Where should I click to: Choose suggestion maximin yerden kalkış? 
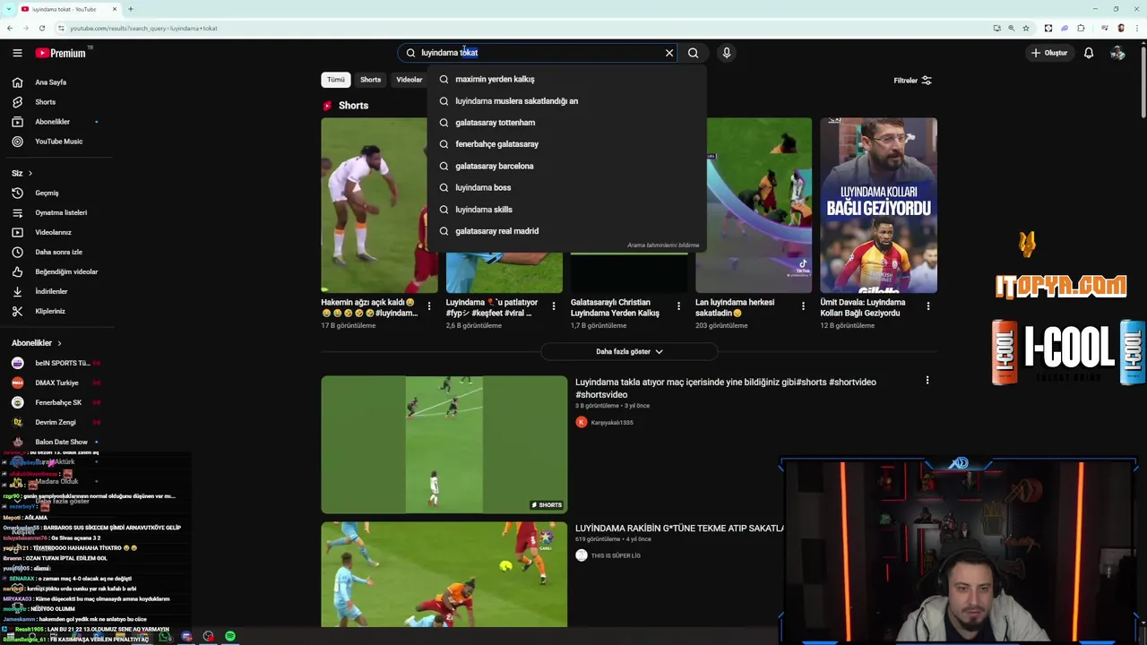[x=566, y=79]
